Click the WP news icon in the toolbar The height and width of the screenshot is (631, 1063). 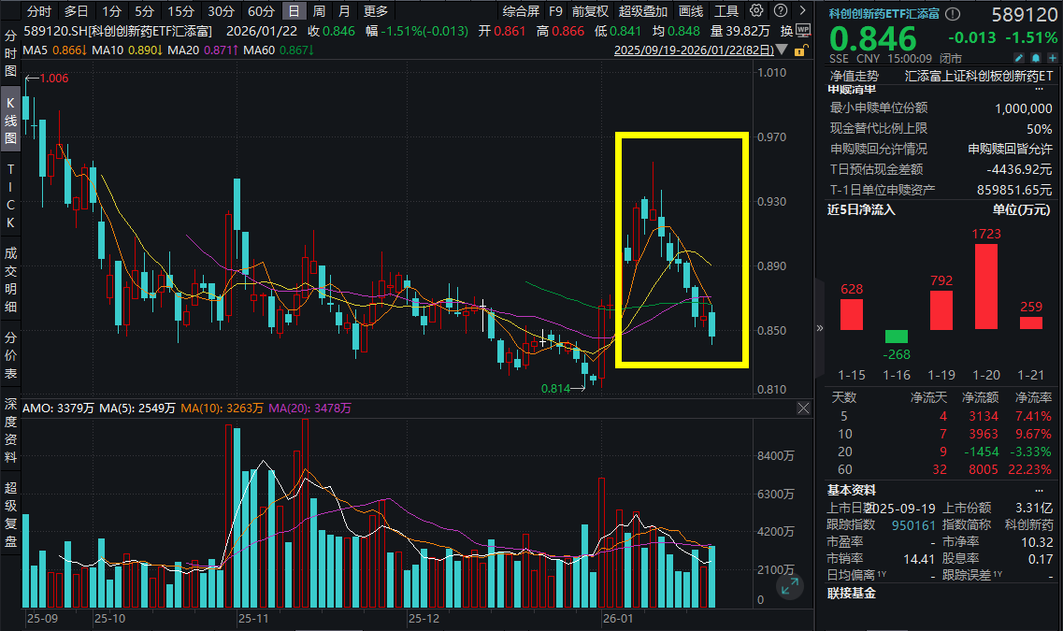[x=803, y=31]
